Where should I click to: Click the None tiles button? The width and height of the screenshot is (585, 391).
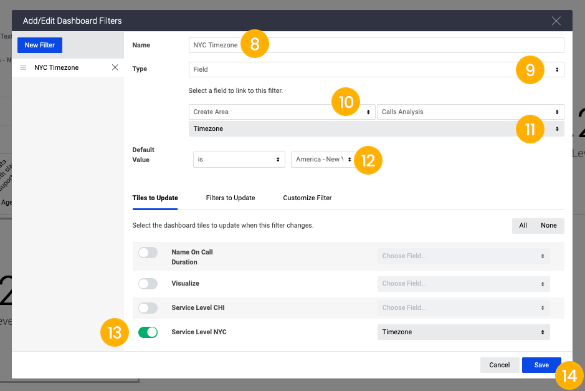click(548, 226)
